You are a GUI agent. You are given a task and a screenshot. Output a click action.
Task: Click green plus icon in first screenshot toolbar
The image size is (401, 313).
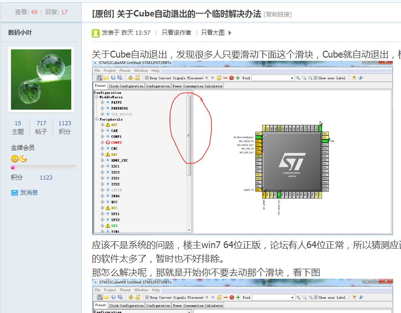coord(238,78)
